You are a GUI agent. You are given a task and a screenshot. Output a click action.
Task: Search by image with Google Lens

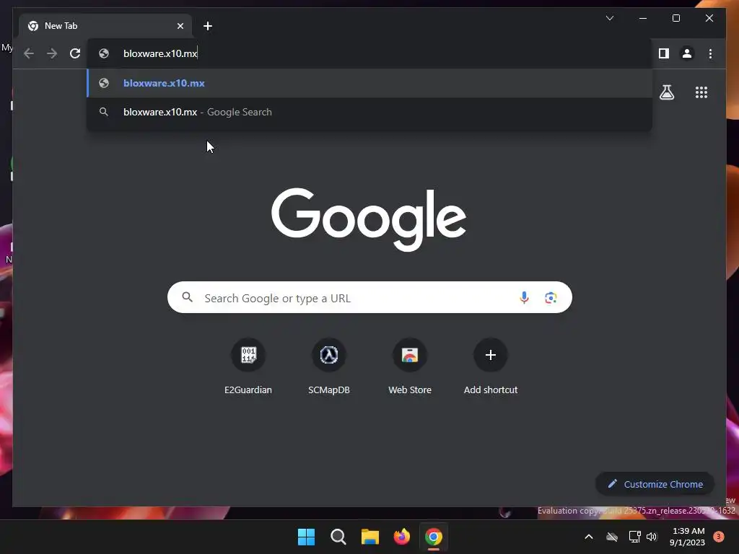pyautogui.click(x=551, y=298)
